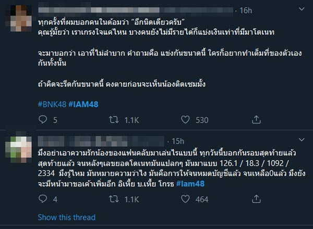Screen dimensions: 313x229
Task: Reply to the tweet posted 15h ago
Action: click(x=42, y=198)
